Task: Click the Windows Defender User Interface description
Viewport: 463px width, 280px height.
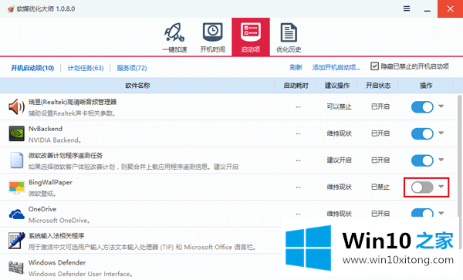Action: coord(80,274)
